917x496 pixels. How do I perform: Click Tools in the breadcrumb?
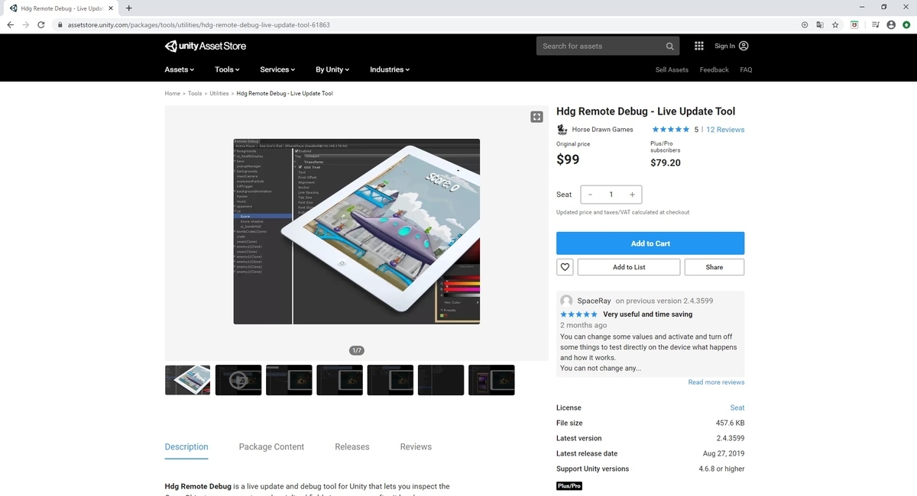click(x=195, y=93)
